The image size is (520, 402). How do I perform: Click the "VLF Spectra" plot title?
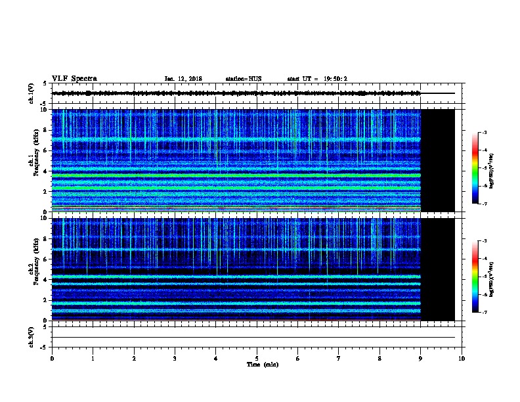pos(74,79)
